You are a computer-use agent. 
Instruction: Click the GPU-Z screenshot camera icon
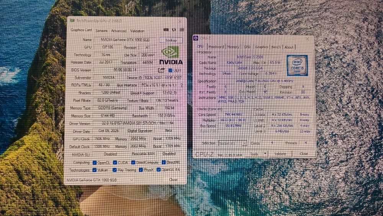pyautogui.click(x=166, y=30)
